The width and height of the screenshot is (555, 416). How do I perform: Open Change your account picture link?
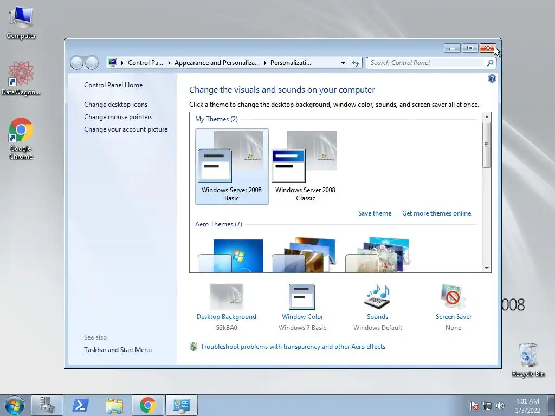coord(126,129)
